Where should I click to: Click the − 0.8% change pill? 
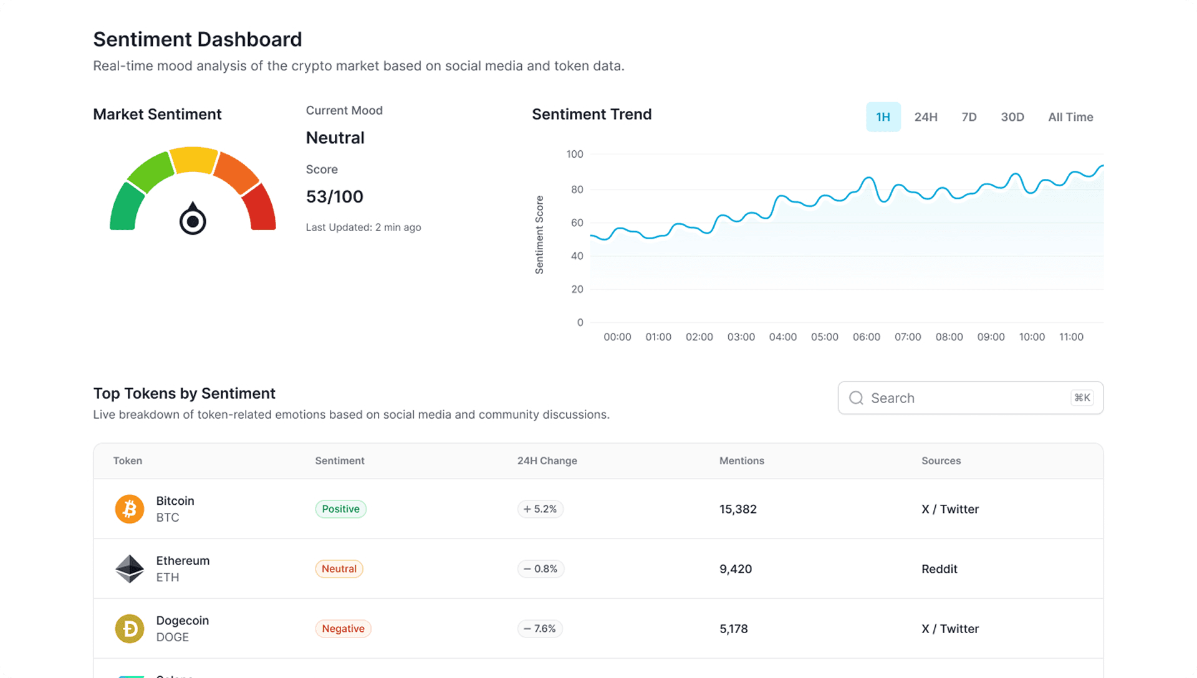(541, 569)
